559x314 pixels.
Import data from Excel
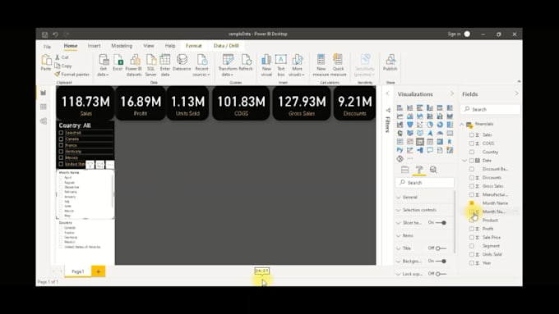pos(118,62)
